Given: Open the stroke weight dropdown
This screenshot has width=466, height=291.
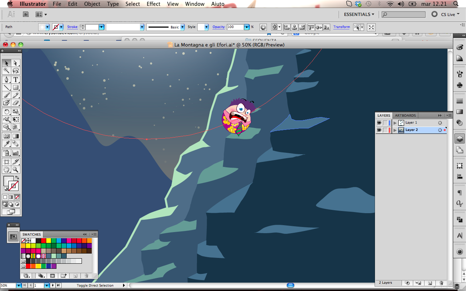Looking at the screenshot, I should 102,27.
